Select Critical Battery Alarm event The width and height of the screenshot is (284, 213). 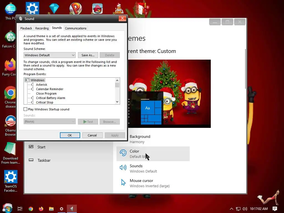[50, 98]
